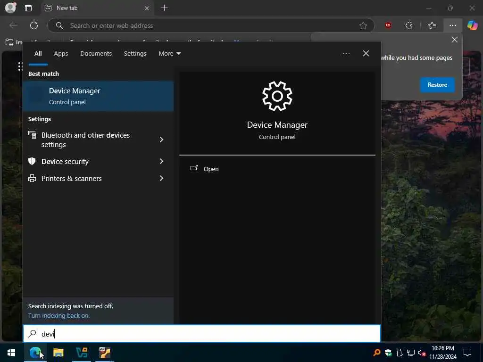Open the clock showing 10:26 PM
Screen dimensions: 483x362
442,353
